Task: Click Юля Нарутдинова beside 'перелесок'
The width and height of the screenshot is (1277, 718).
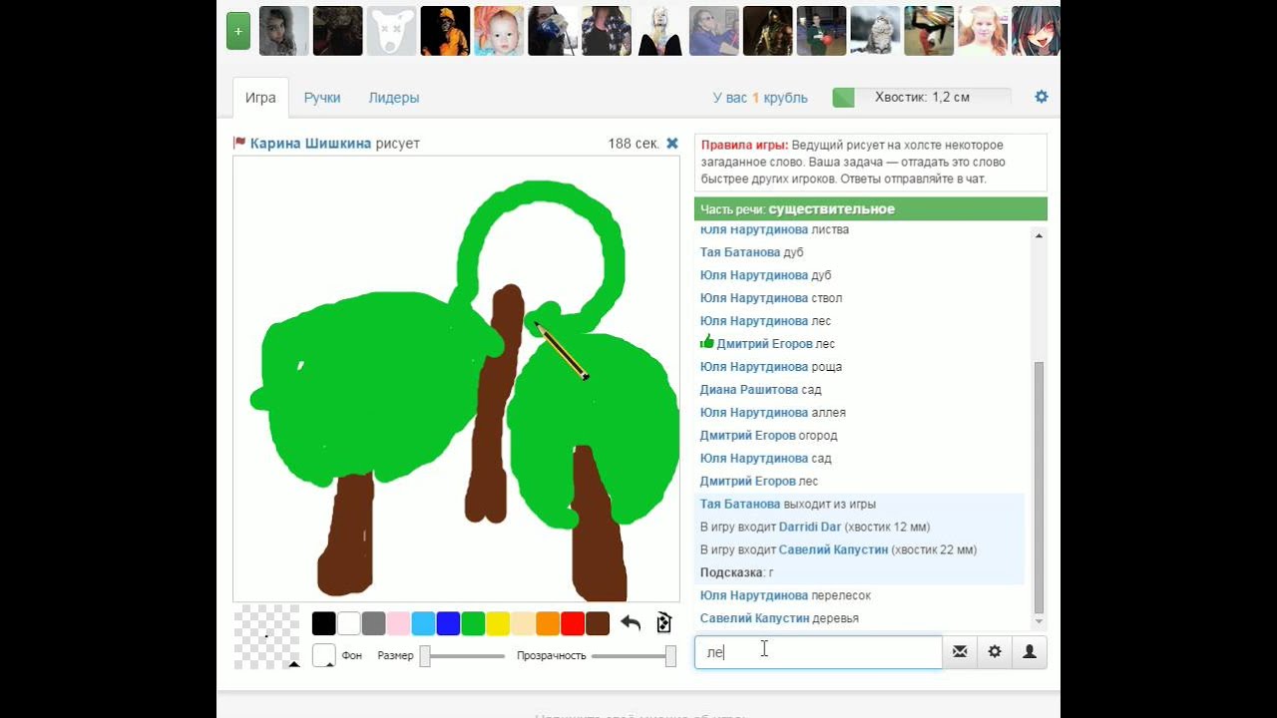Action: coord(754,595)
